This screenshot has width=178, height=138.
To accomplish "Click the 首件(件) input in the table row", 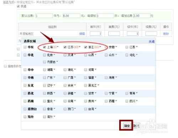I will coord(95,34).
